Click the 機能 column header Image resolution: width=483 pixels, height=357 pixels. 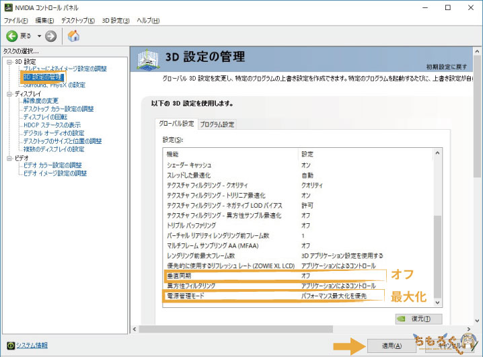pos(231,154)
